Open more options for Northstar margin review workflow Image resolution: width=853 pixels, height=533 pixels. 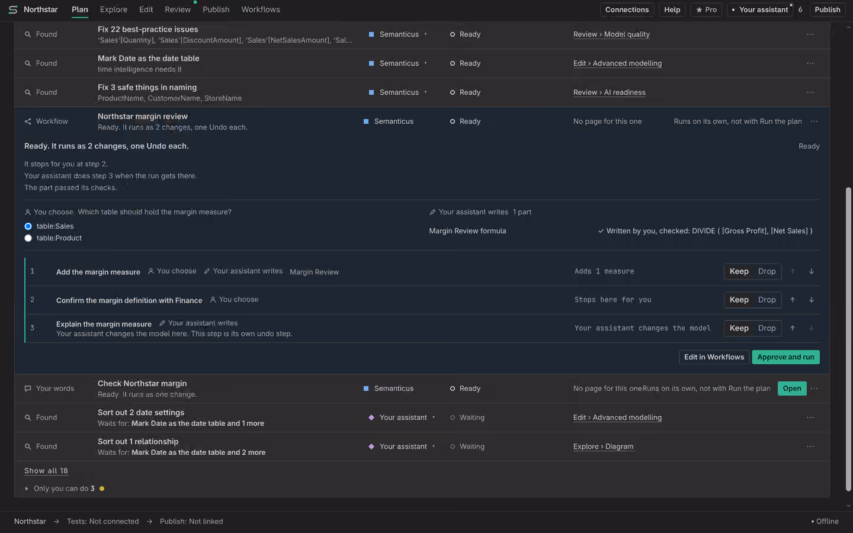[x=814, y=121]
